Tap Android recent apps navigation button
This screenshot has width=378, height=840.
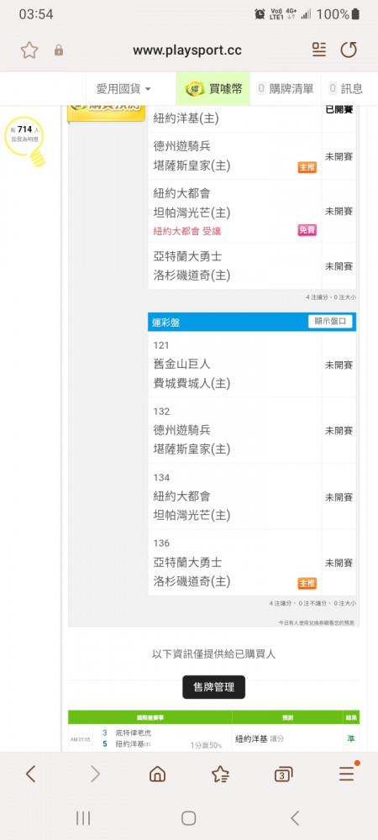pos(83,818)
